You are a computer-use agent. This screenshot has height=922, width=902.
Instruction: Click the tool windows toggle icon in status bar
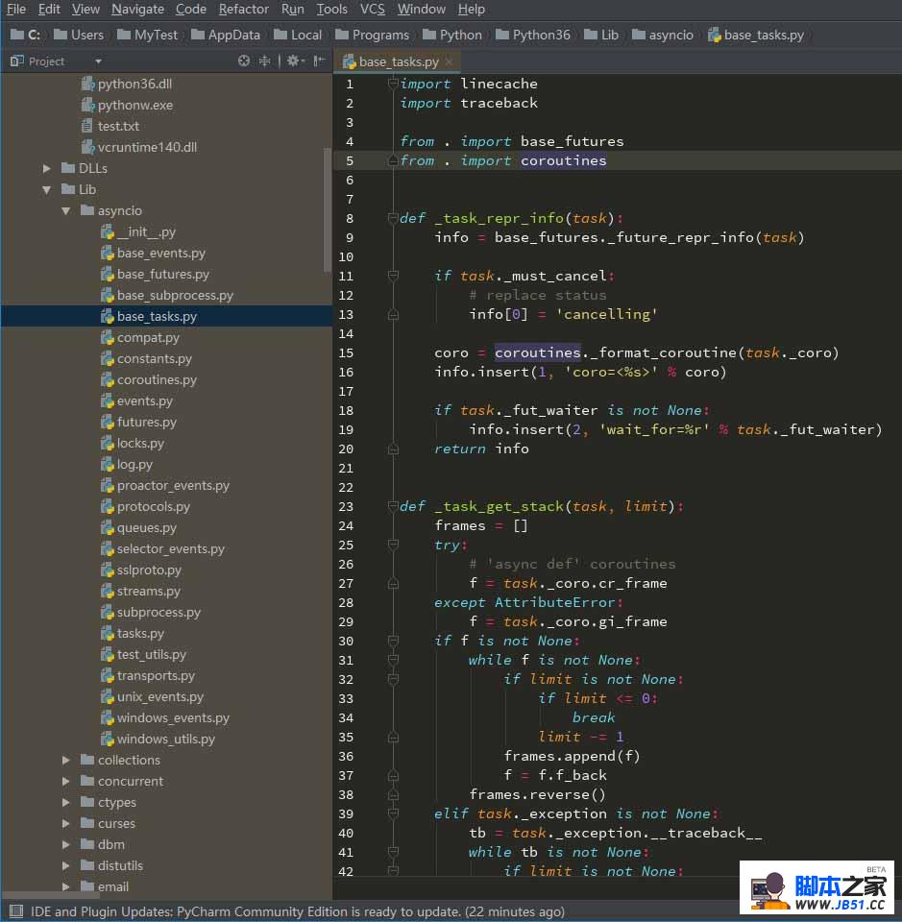point(16,911)
